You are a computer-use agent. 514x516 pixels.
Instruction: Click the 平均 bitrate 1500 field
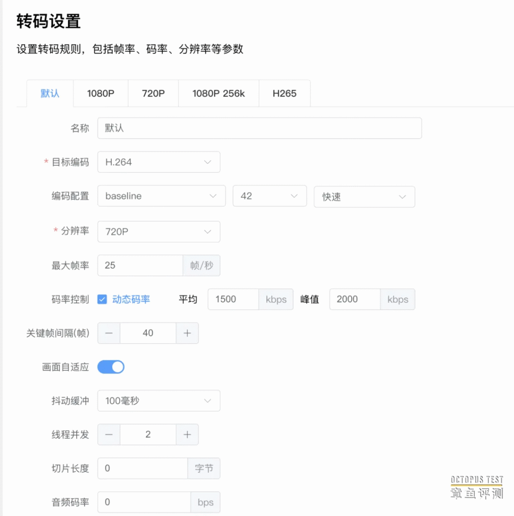[233, 299]
